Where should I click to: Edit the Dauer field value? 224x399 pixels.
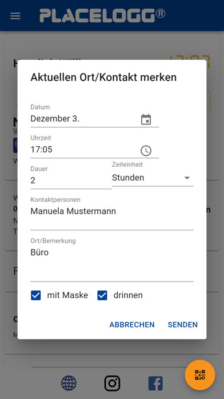pyautogui.click(x=71, y=181)
